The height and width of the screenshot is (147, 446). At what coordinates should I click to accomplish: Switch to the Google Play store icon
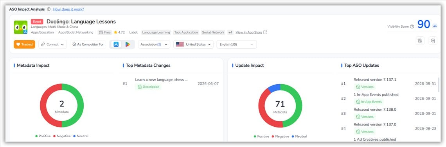coord(128,44)
